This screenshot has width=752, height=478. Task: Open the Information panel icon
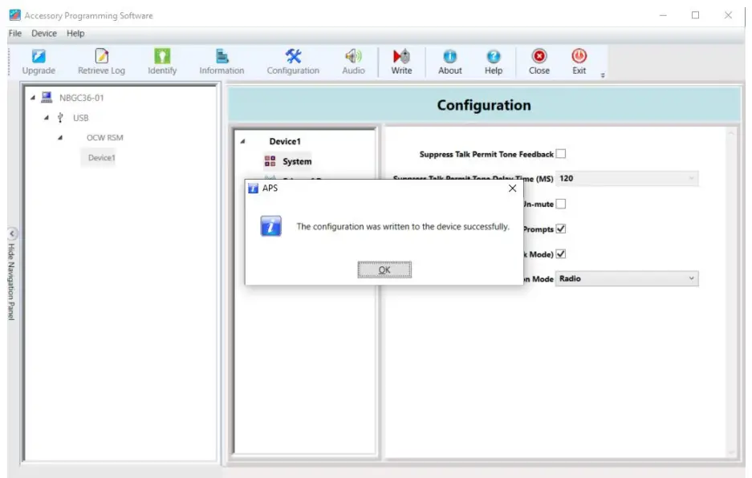(221, 61)
